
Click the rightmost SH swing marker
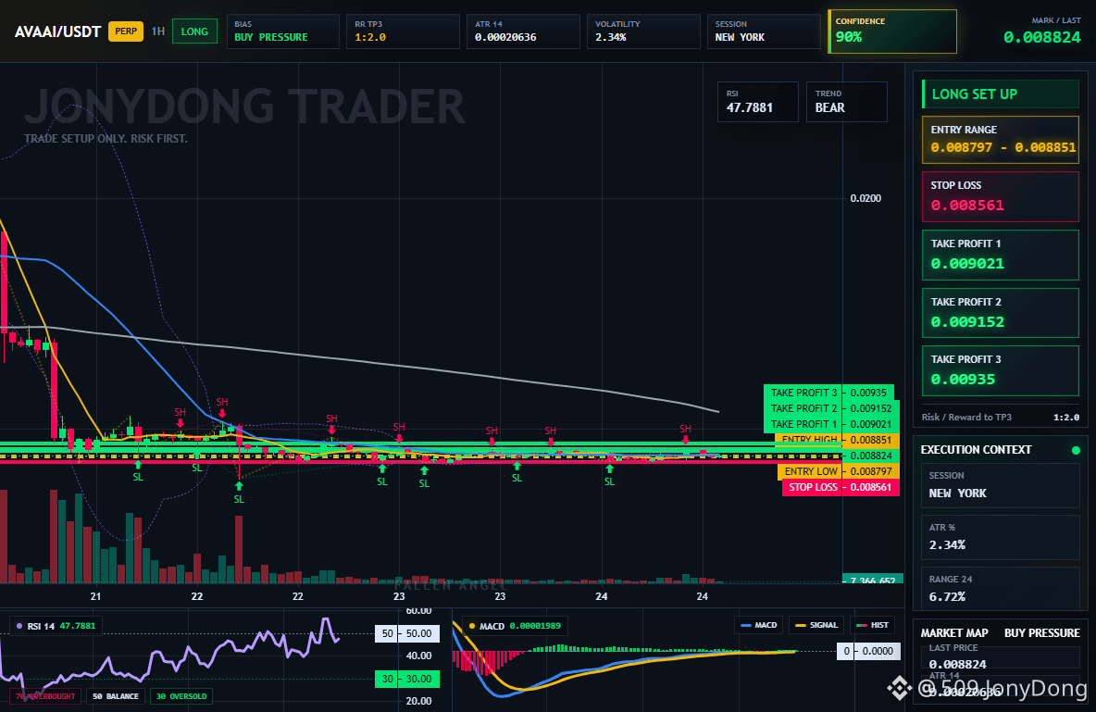coord(686,433)
